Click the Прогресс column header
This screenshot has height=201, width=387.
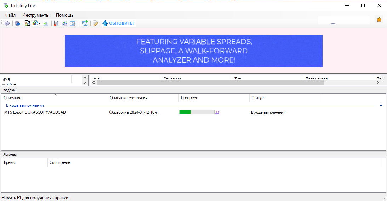point(214,98)
